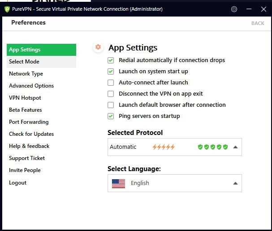Minimize the PureVPN window

pyautogui.click(x=249, y=9)
